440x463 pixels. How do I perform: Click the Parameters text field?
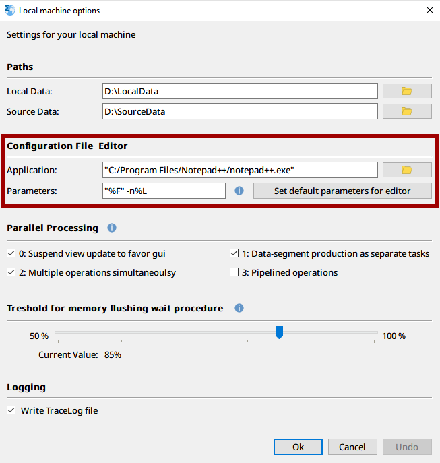click(164, 191)
